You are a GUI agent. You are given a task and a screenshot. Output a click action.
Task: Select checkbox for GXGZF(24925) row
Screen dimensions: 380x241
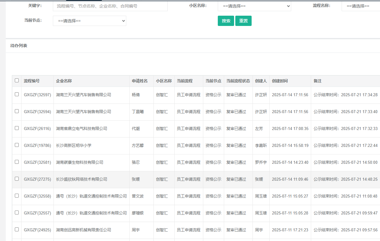[17, 230]
